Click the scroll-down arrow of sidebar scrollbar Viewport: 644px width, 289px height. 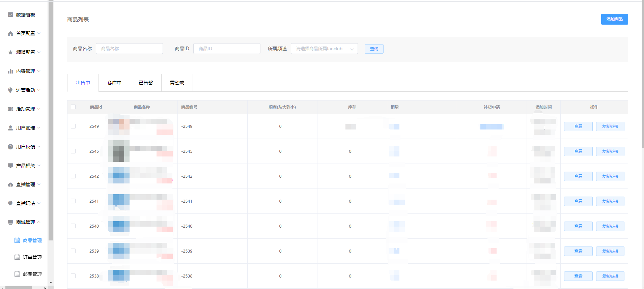click(51, 283)
